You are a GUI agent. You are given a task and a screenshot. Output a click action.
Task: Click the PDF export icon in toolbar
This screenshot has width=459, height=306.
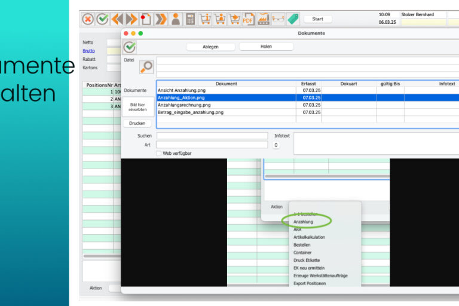pyautogui.click(x=249, y=19)
